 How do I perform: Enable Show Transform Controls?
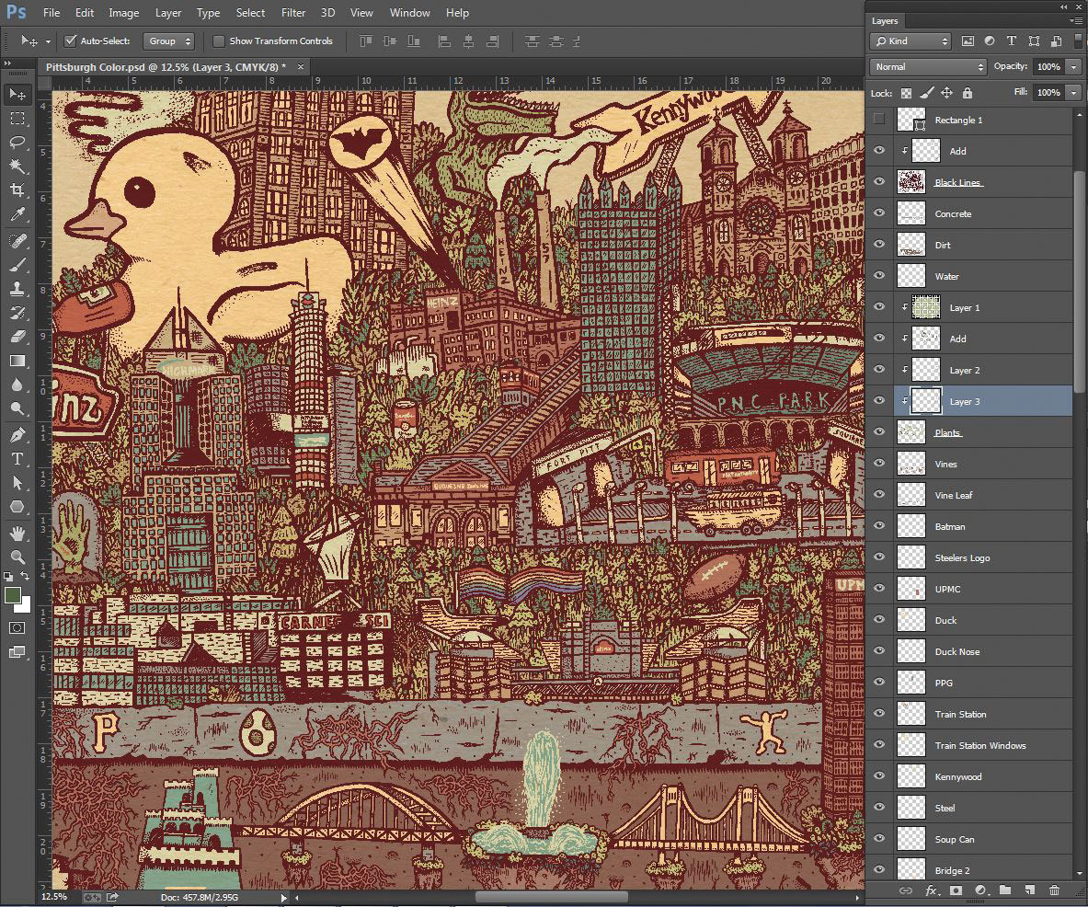coord(219,41)
